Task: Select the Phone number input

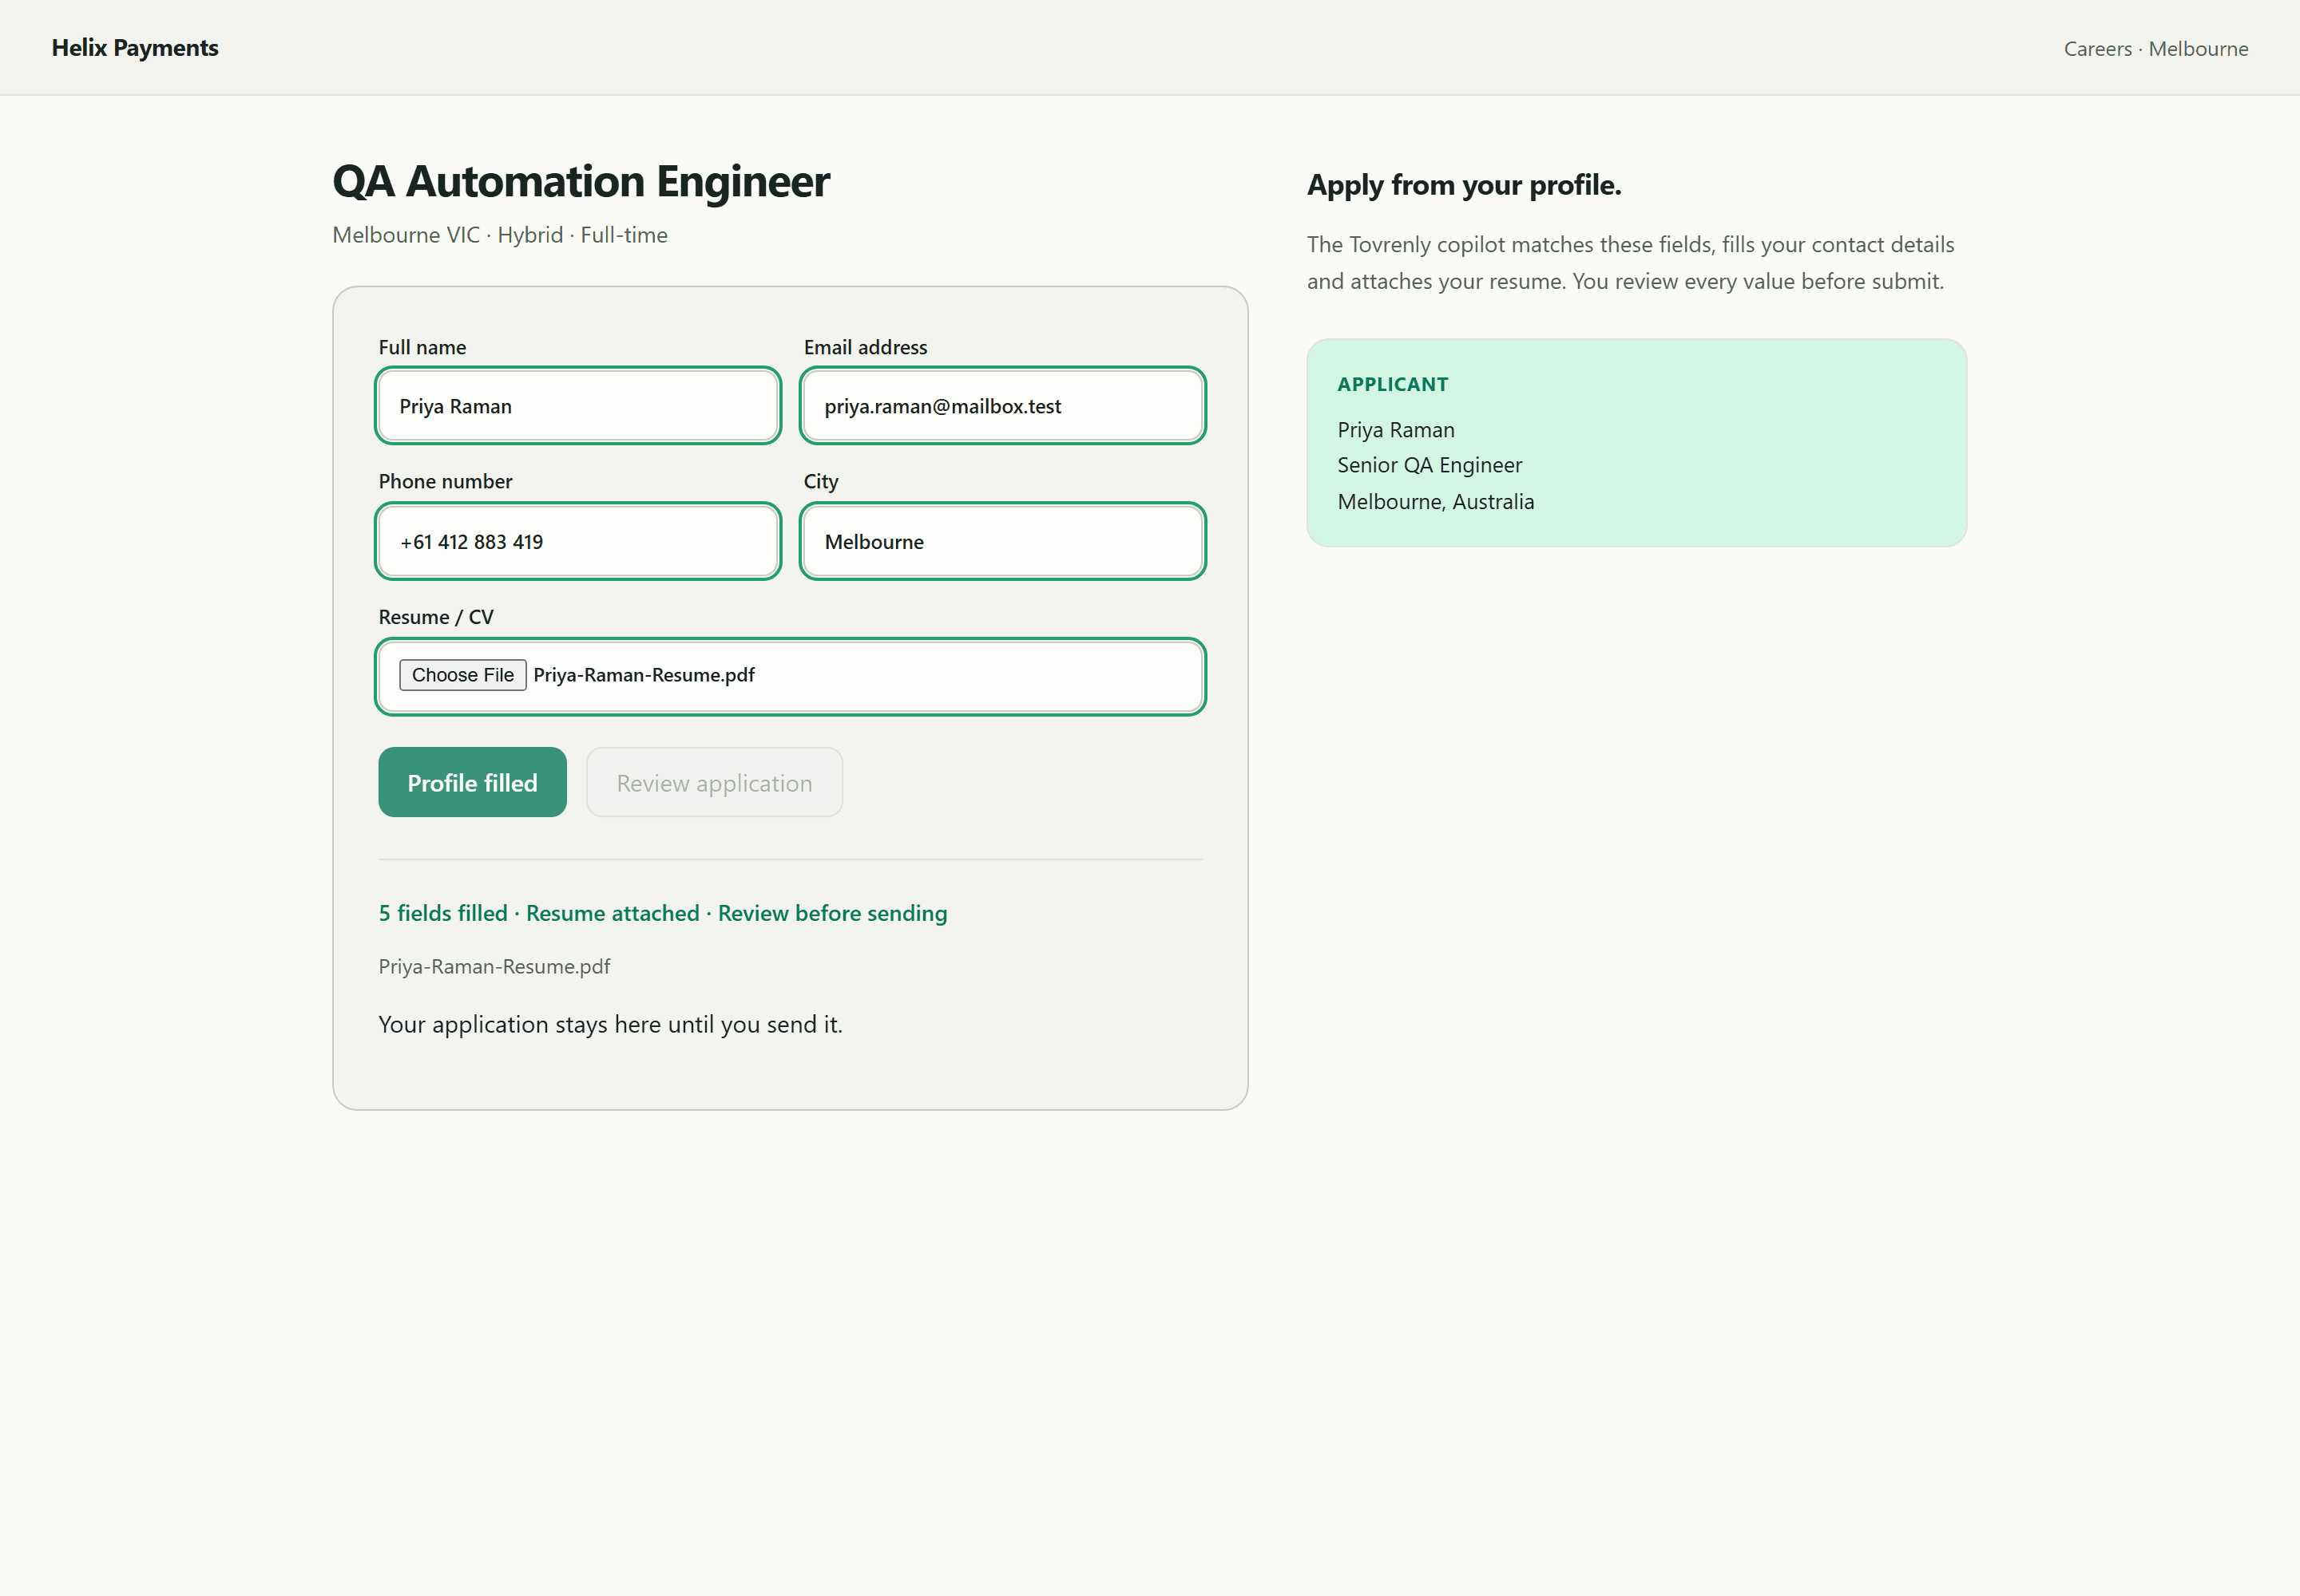Action: tap(577, 541)
